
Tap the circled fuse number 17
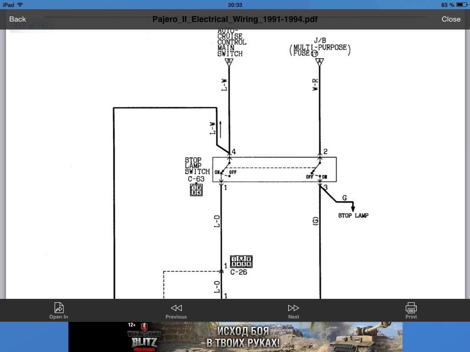314,54
